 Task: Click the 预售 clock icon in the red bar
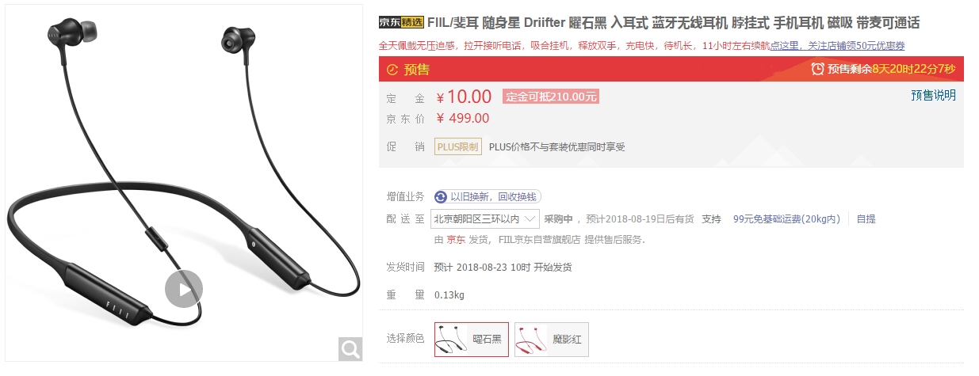[x=392, y=70]
